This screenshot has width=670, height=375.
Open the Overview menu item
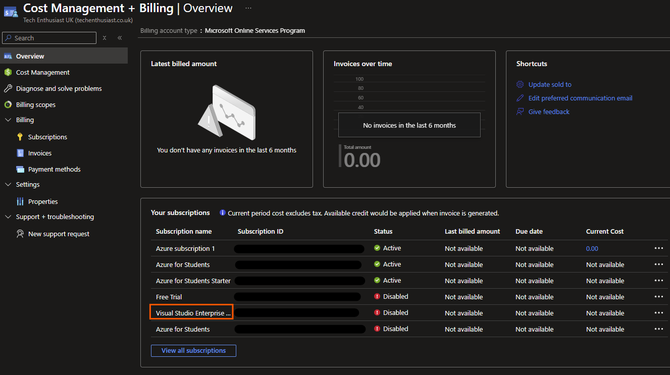64,56
